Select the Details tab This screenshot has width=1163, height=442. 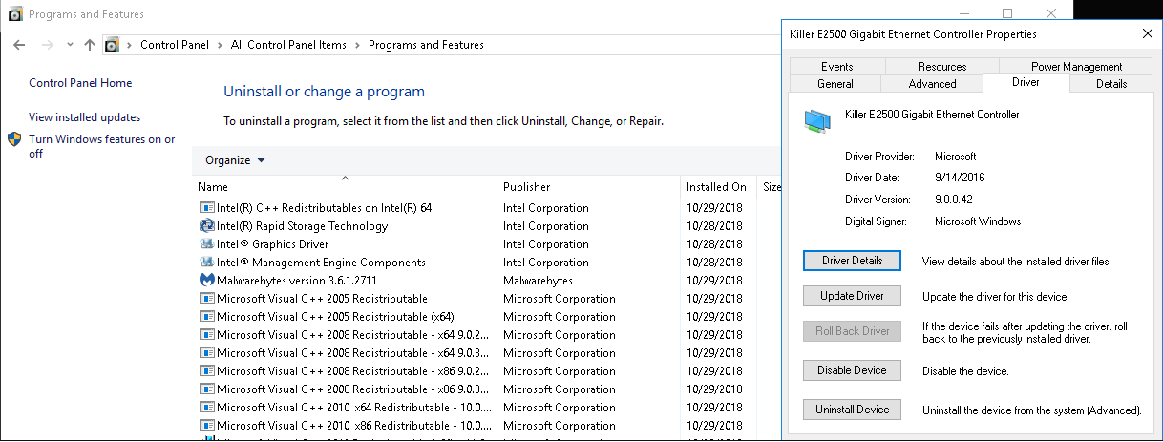coord(1110,84)
